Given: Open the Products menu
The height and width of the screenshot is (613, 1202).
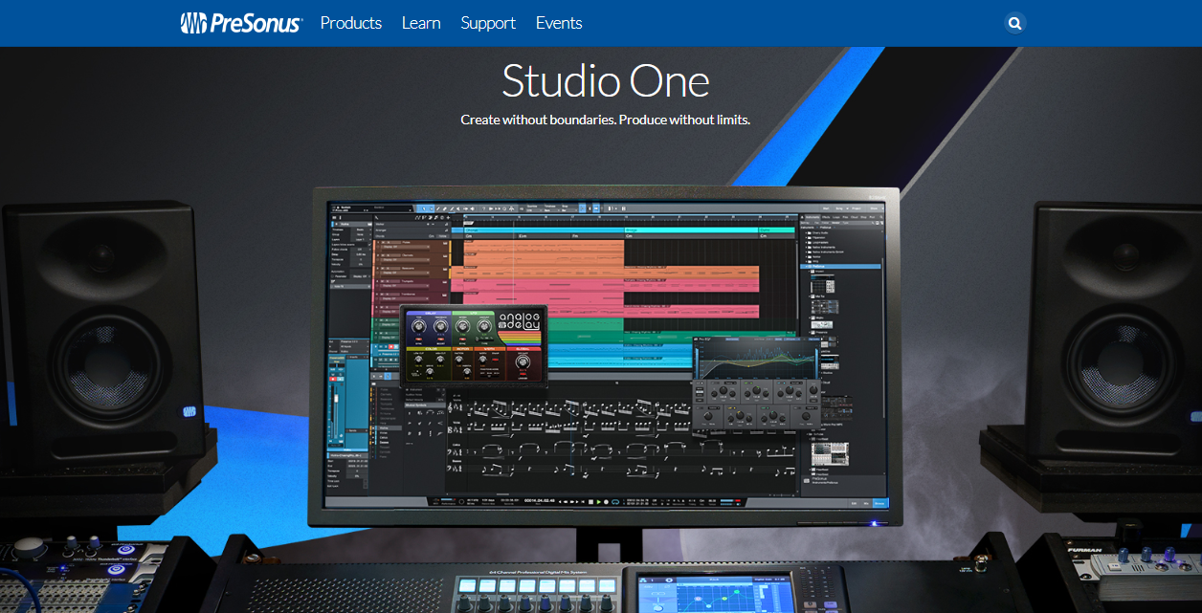Looking at the screenshot, I should pyautogui.click(x=351, y=23).
